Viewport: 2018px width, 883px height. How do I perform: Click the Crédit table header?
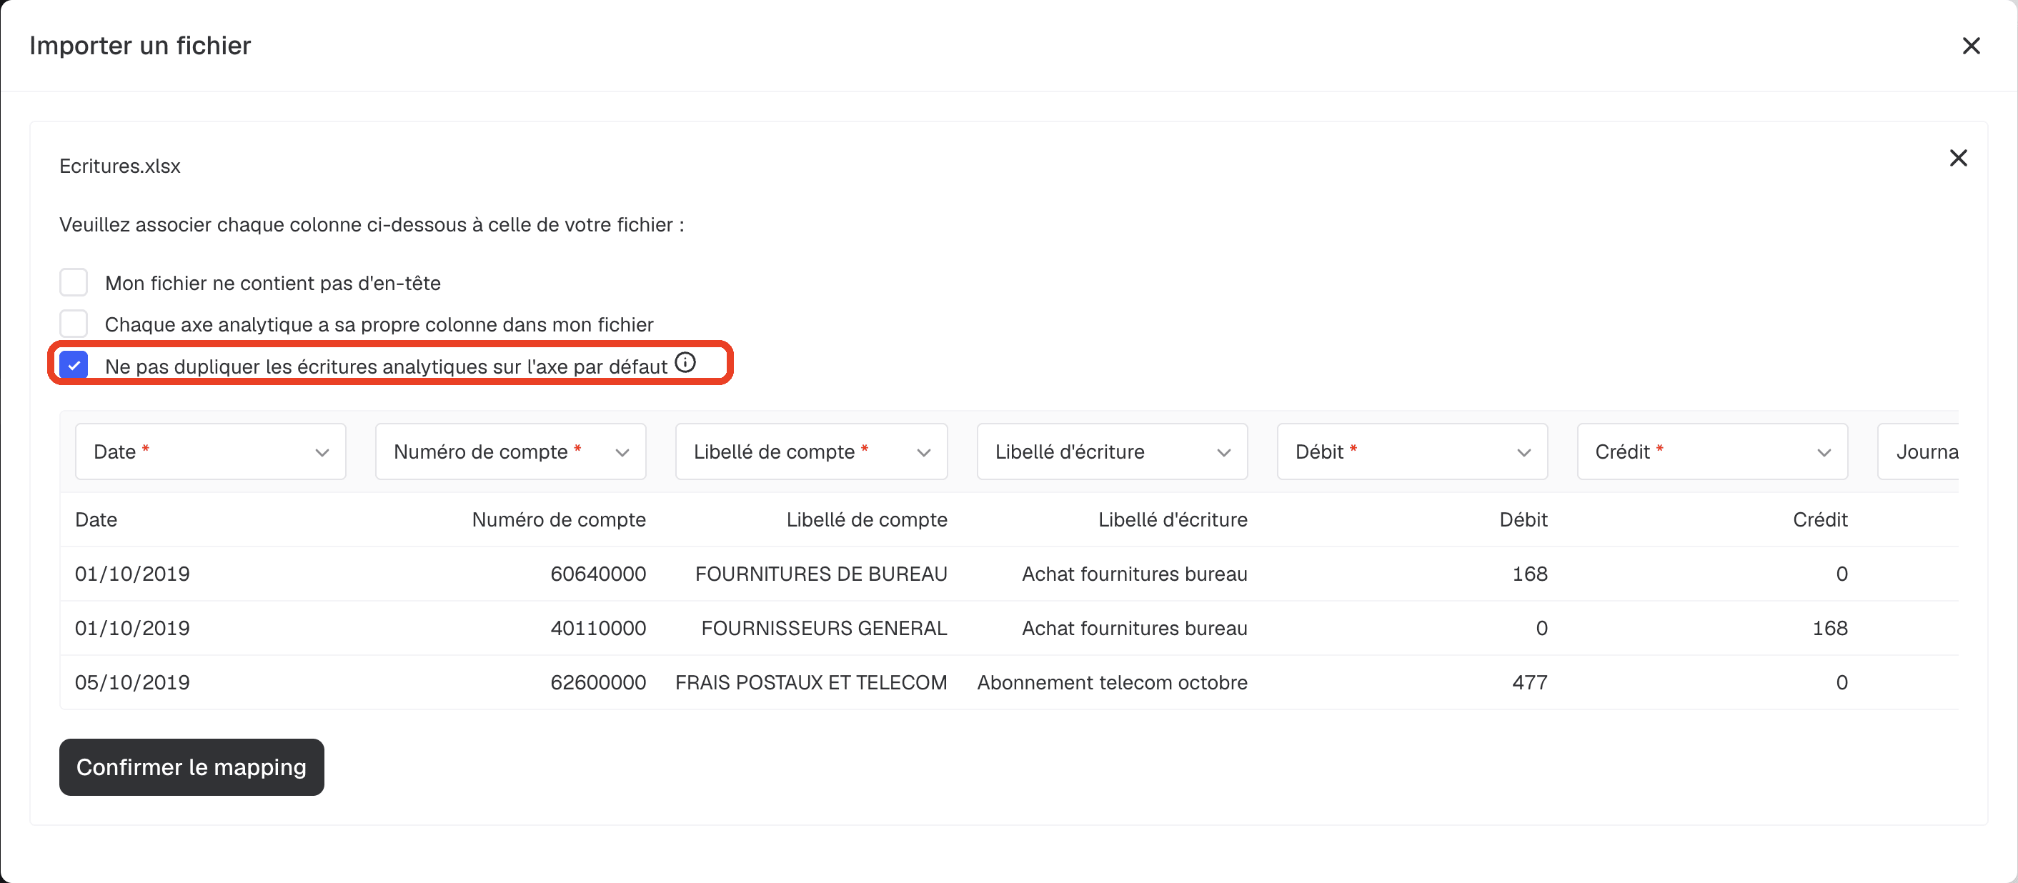pos(1821,519)
